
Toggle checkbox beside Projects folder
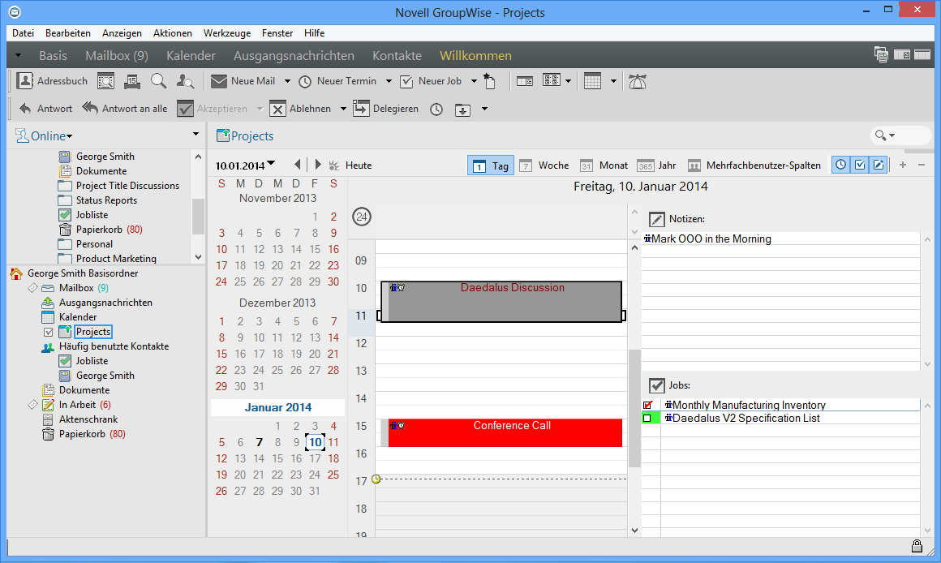point(49,332)
